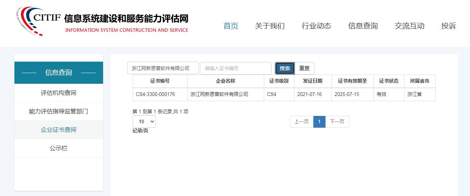Screen dimensions: 470x196
Task: Expand the records-per-page dropdown
Action: (x=144, y=121)
